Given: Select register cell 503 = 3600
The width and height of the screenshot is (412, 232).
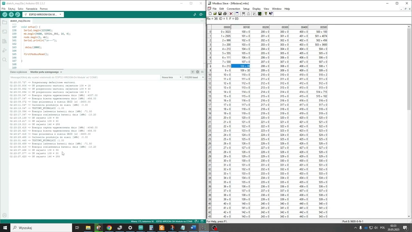Looking at the screenshot, I should [x=318, y=44].
